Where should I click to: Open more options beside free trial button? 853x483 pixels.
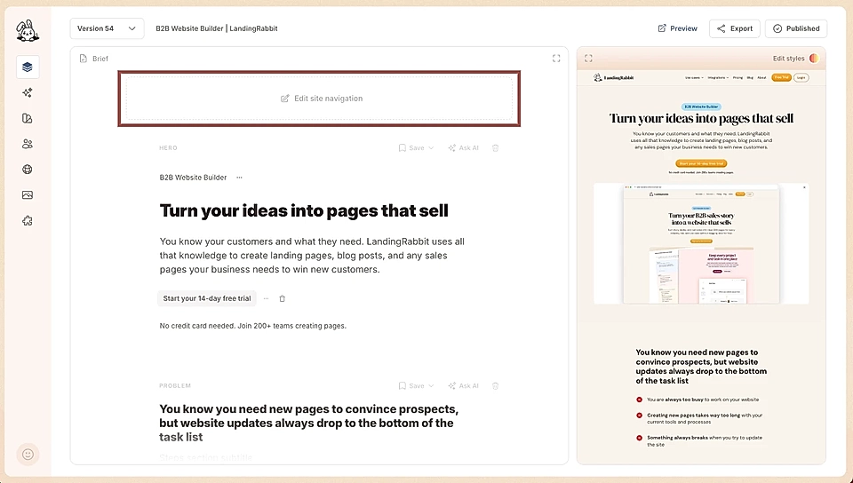tap(266, 298)
